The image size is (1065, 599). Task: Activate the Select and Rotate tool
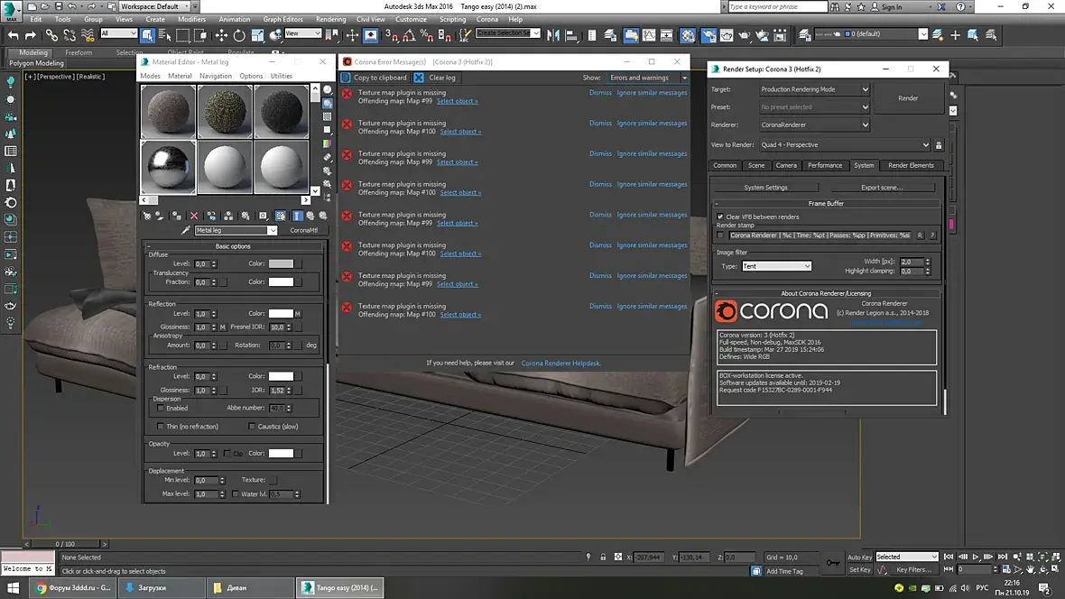click(239, 35)
